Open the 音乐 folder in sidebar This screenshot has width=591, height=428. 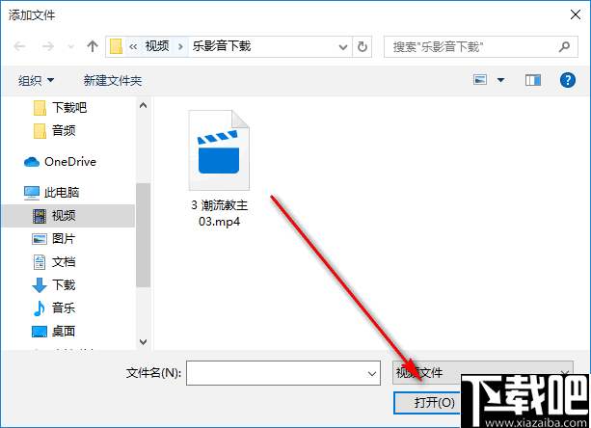click(x=54, y=308)
